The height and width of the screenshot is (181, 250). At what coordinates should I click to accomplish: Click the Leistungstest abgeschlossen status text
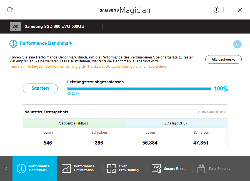point(96,82)
